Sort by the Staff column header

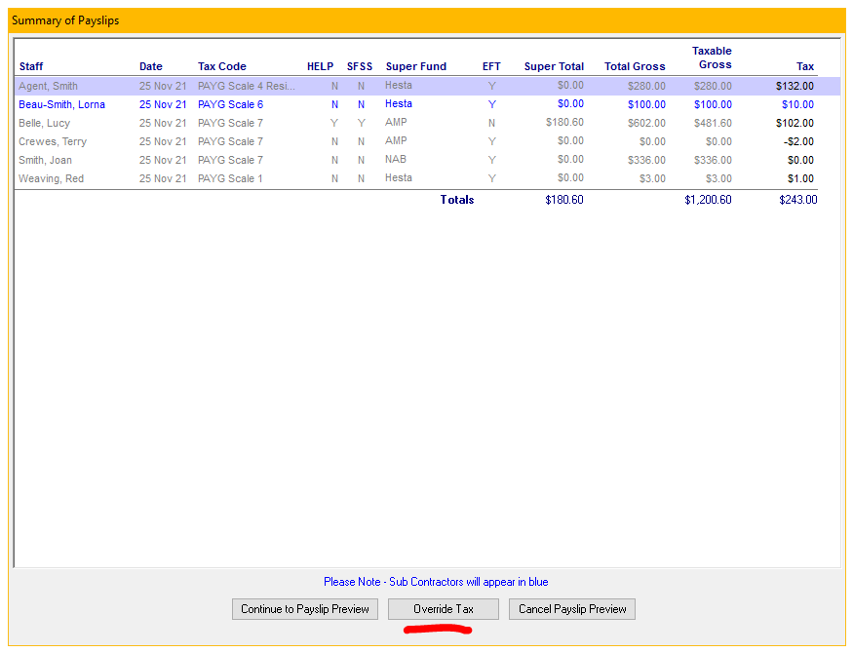[31, 66]
